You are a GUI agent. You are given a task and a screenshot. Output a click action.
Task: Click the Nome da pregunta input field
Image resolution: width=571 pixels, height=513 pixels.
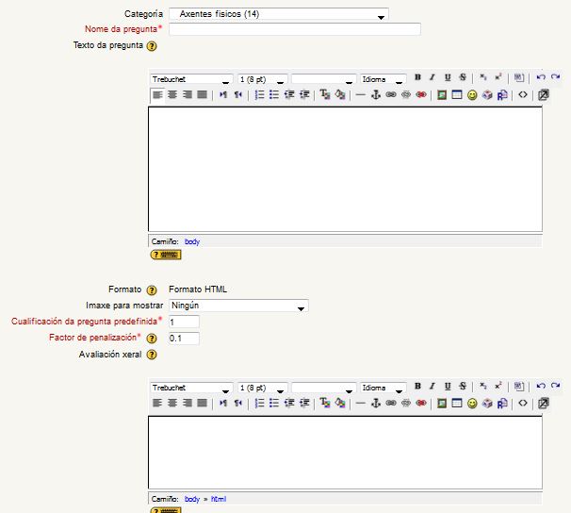tap(294, 29)
